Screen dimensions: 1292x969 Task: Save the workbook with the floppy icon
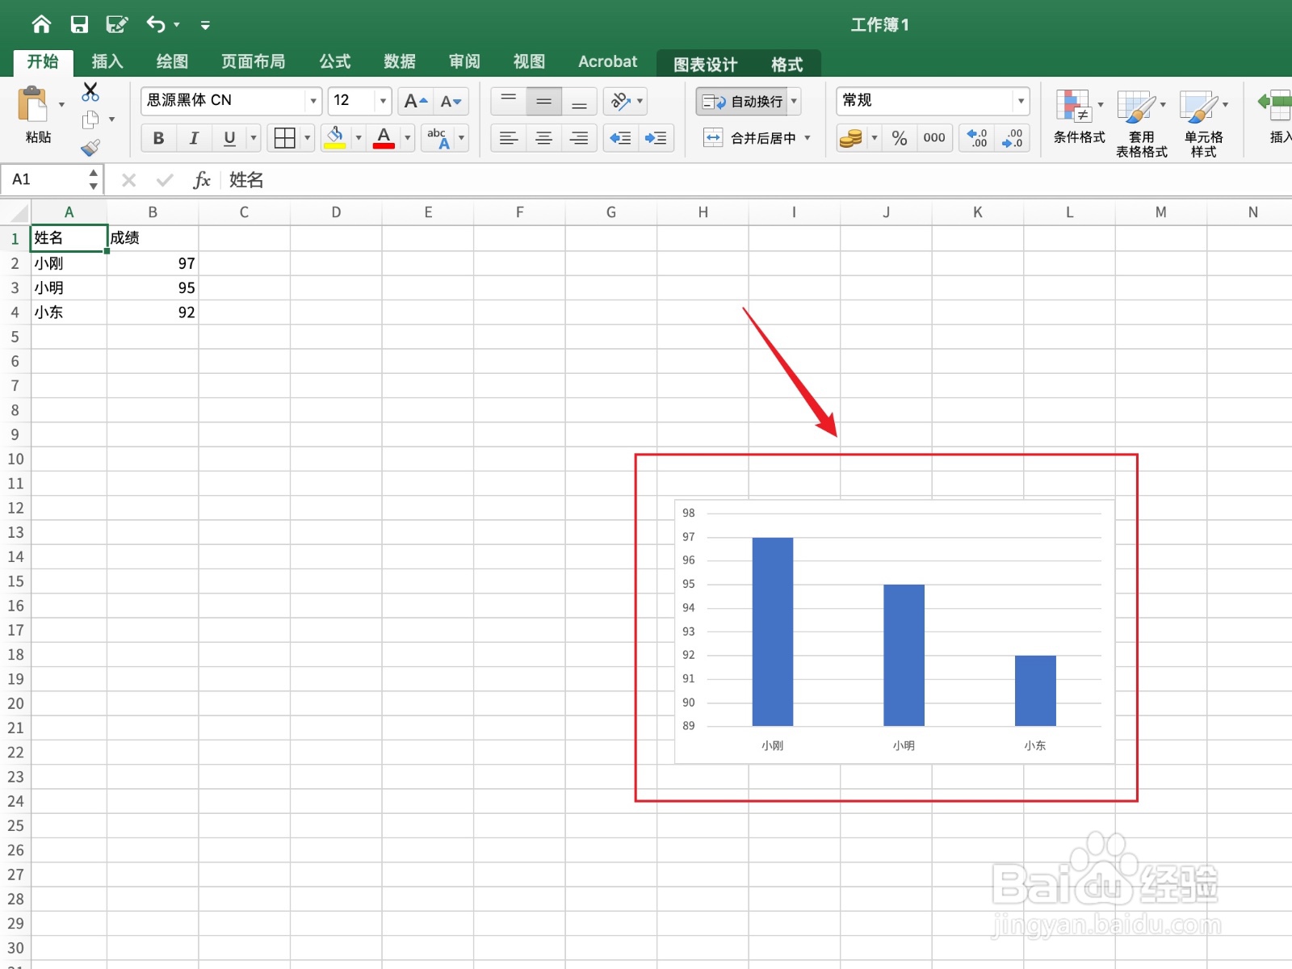point(79,24)
